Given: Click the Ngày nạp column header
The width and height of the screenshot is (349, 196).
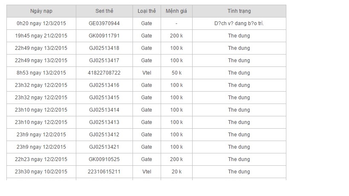Looking at the screenshot, I should click(41, 11).
